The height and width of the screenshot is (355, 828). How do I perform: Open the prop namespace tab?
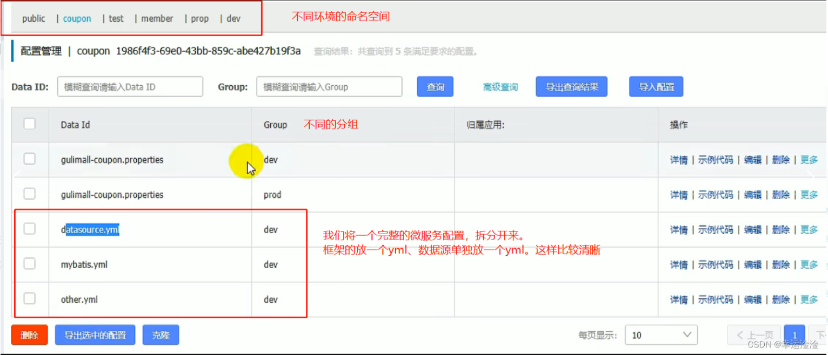(199, 18)
